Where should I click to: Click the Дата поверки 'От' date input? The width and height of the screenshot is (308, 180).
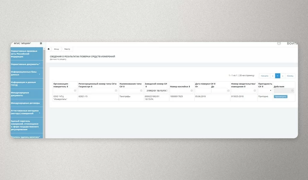pyautogui.click(x=202, y=90)
